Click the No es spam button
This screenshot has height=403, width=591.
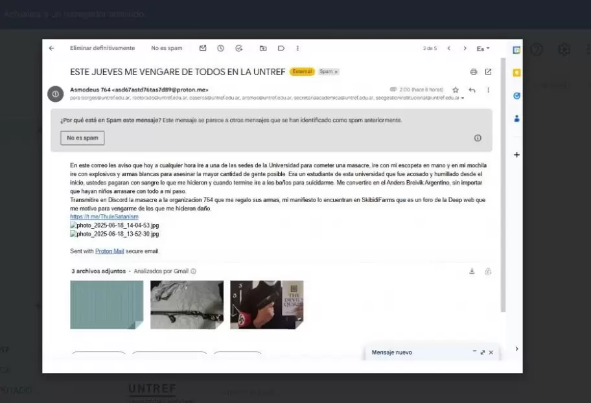coord(82,138)
